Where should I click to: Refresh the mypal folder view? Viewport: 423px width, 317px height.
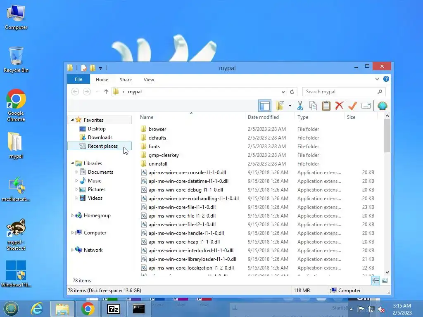(292, 92)
